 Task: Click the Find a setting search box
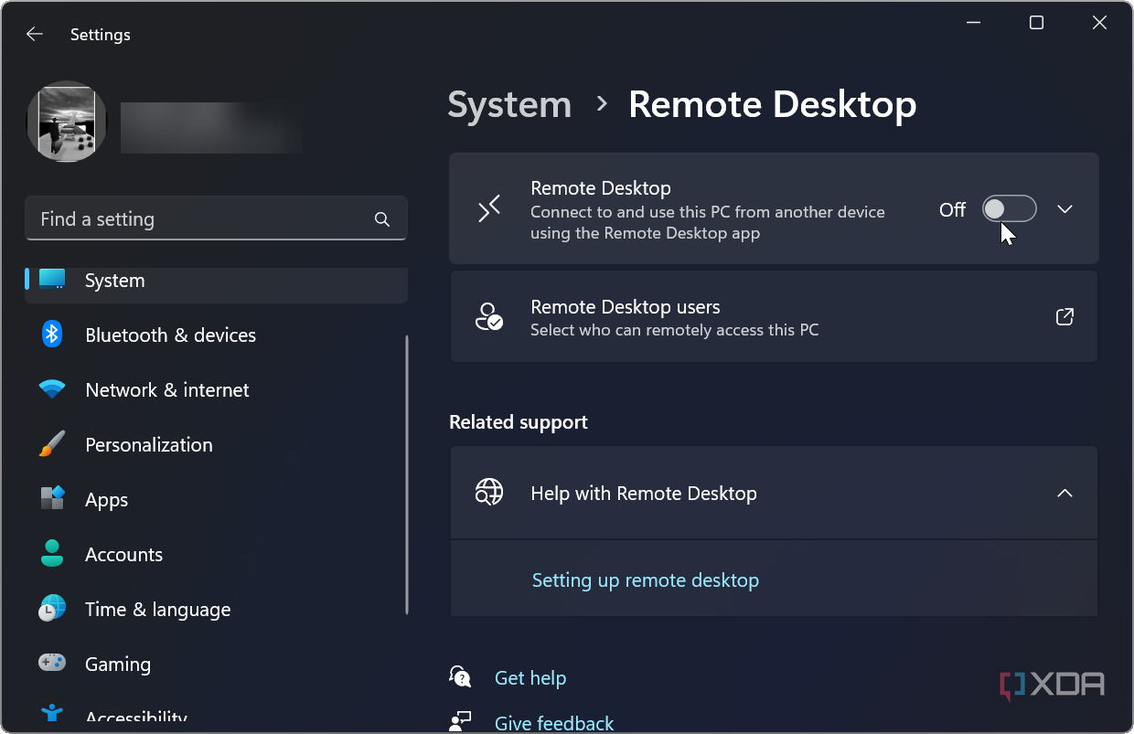pyautogui.click(x=216, y=219)
